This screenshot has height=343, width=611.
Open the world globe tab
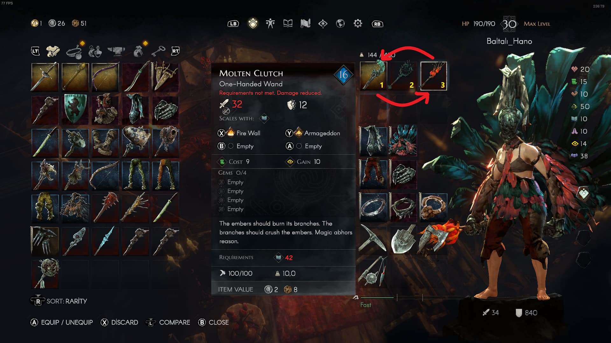(x=340, y=24)
